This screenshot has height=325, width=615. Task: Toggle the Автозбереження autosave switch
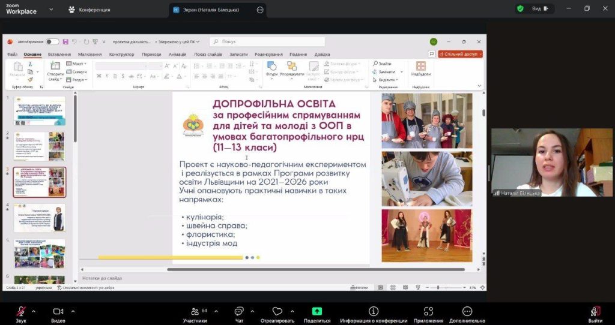[x=52, y=42]
